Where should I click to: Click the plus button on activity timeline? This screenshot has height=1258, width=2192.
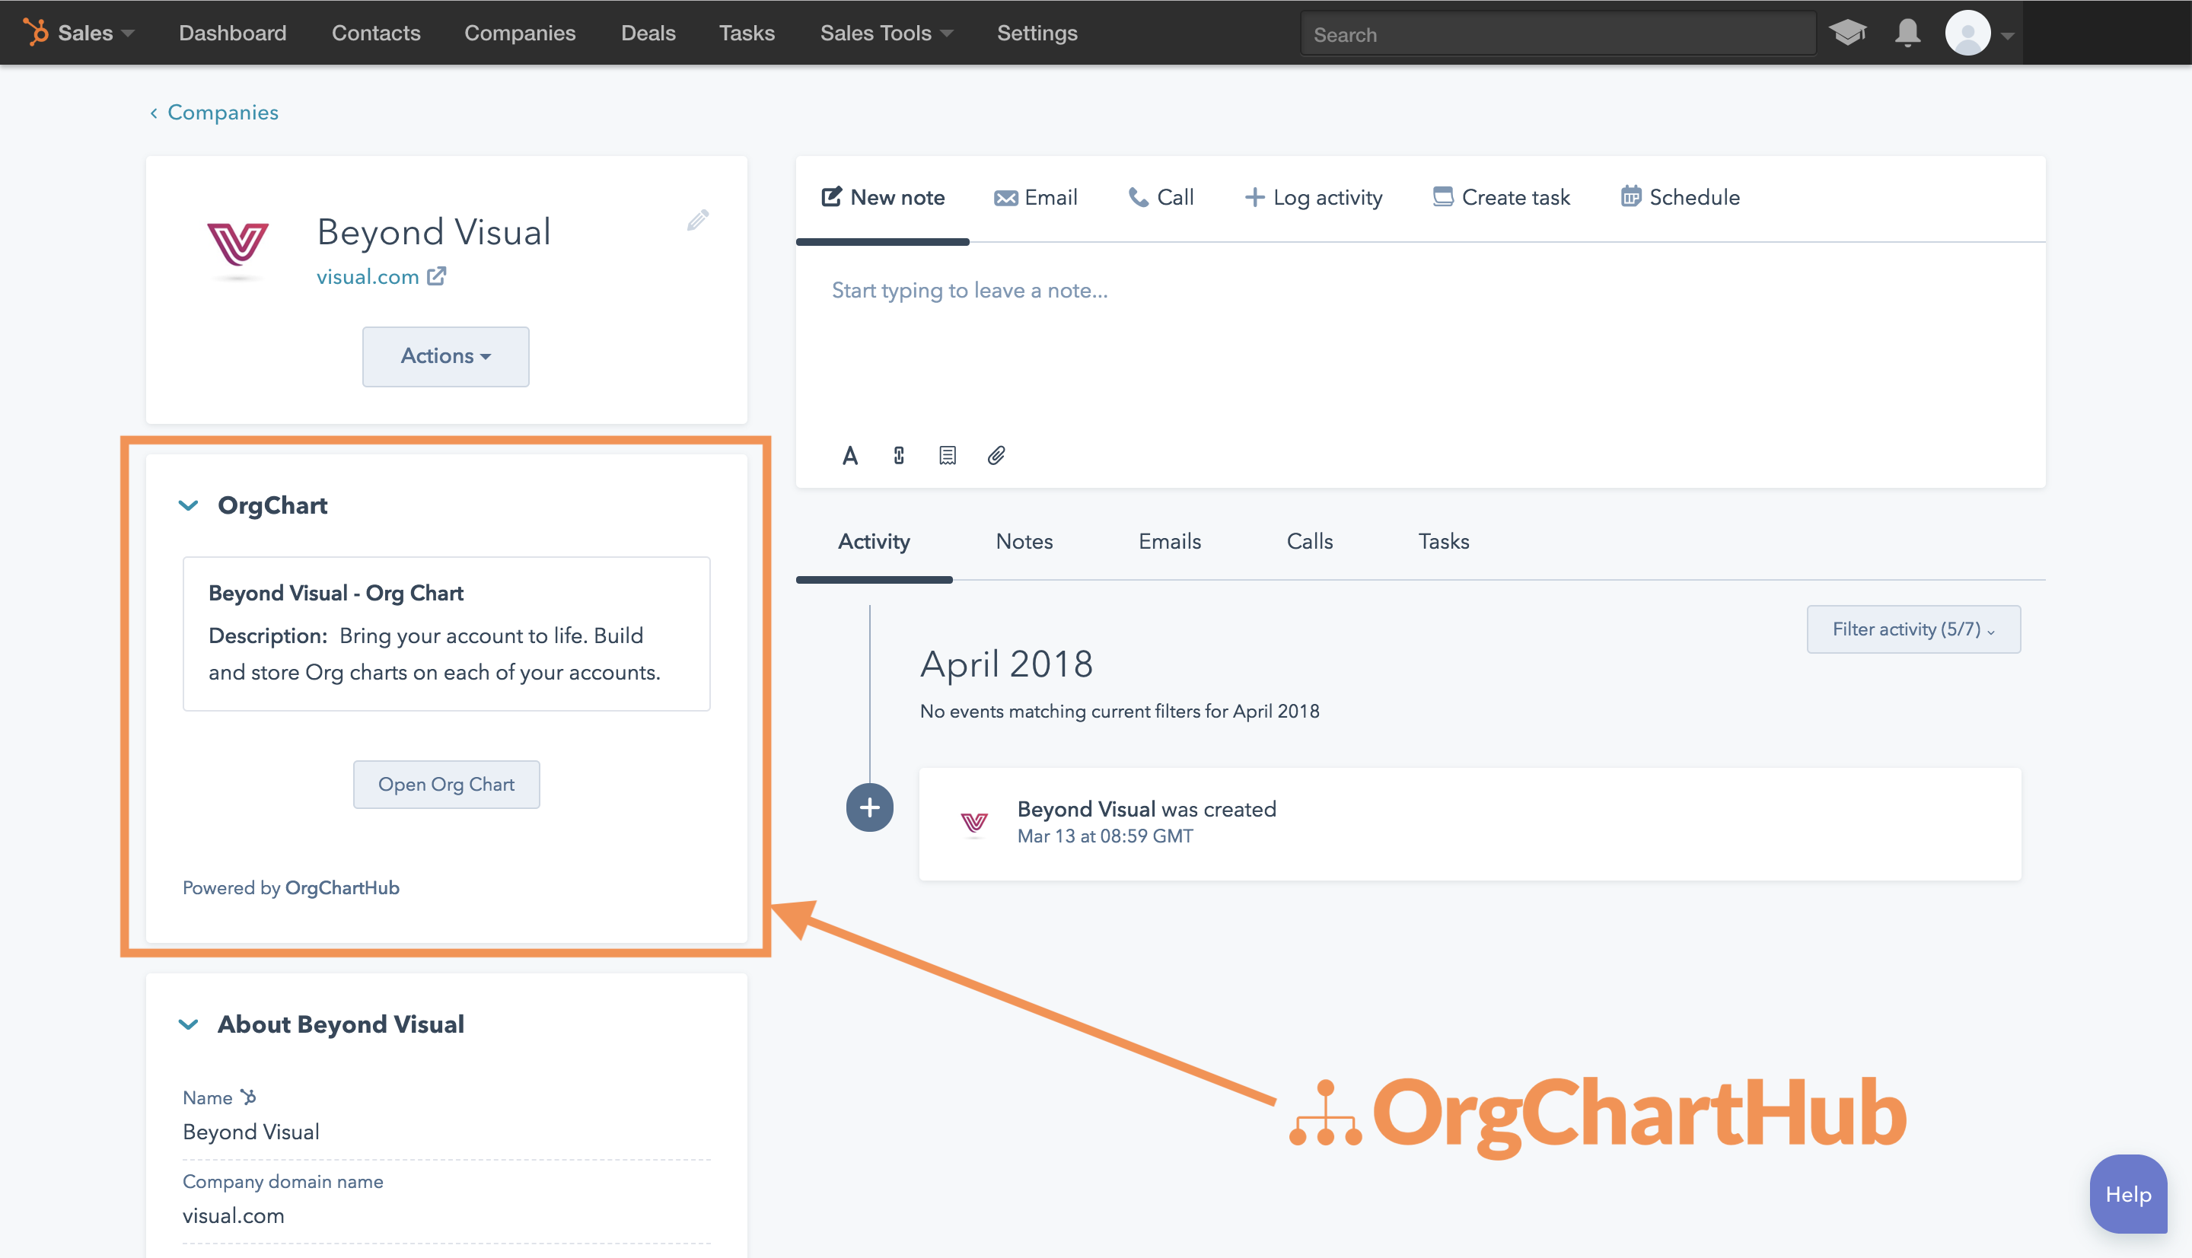click(870, 807)
